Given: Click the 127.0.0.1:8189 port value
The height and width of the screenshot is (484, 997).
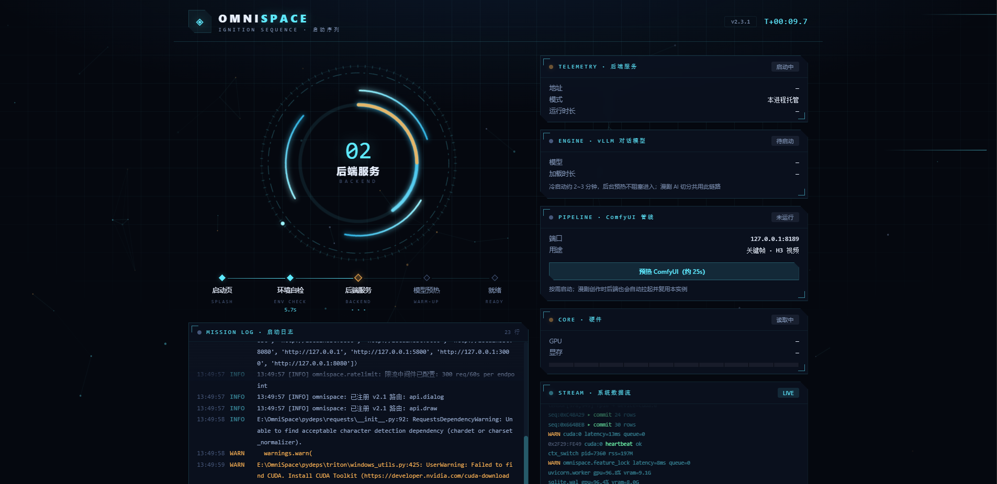Looking at the screenshot, I should coord(775,239).
